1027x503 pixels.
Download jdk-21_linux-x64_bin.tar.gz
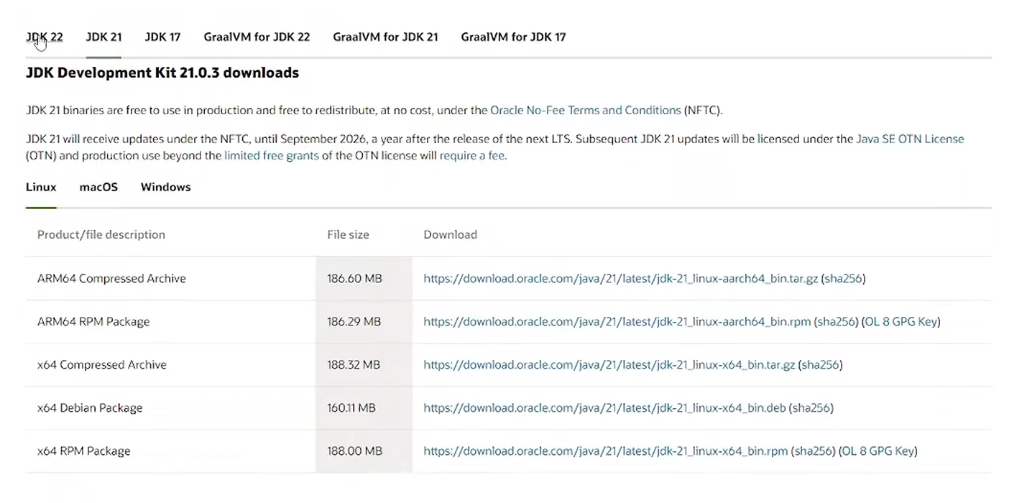[x=609, y=365]
